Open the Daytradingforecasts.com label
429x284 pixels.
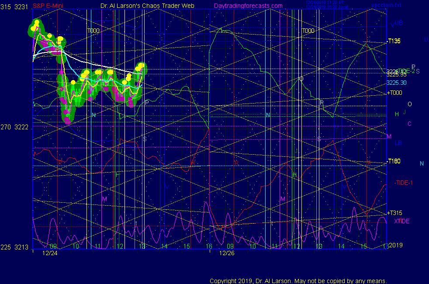click(248, 6)
